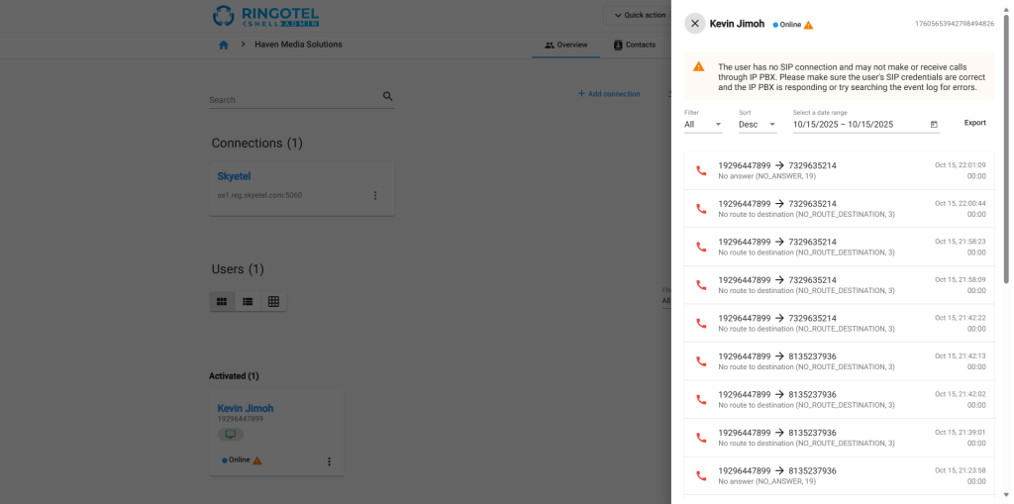Click the first red missed-call phone icon
This screenshot has height=504, width=1014.
pyautogui.click(x=702, y=170)
